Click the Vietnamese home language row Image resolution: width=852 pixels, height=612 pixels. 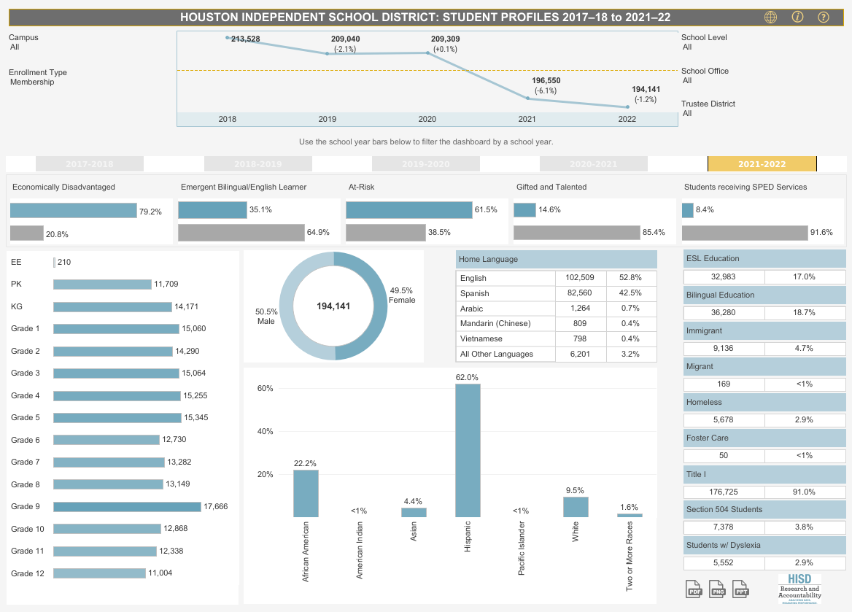point(557,338)
